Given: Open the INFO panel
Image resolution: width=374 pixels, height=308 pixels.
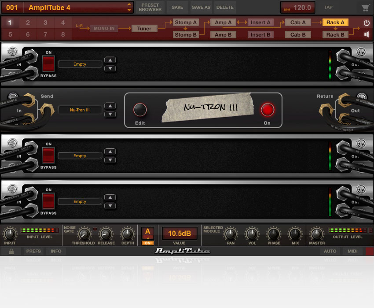Looking at the screenshot, I should click(x=56, y=251).
